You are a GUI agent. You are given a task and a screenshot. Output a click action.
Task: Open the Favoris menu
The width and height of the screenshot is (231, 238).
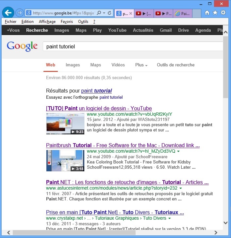[67, 22]
